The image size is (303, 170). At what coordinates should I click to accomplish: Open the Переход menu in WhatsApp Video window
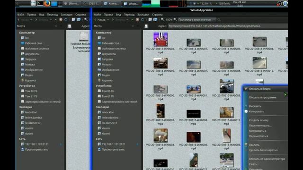[129, 15]
